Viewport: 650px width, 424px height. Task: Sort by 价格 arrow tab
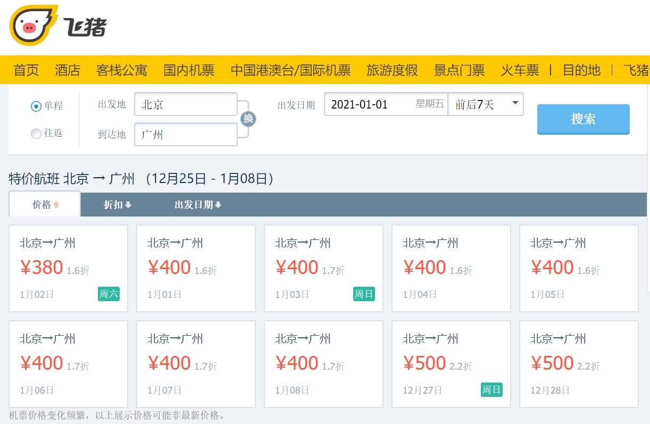click(x=45, y=204)
